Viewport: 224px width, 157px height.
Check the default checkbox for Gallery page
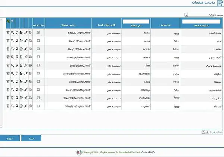pos(38,57)
